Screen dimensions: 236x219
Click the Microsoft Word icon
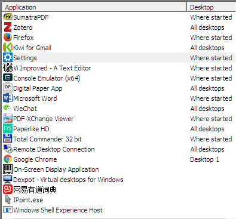[x=8, y=98]
